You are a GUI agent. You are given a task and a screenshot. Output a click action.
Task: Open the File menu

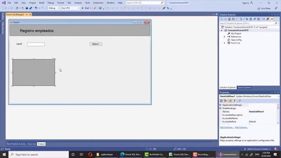(9, 3)
